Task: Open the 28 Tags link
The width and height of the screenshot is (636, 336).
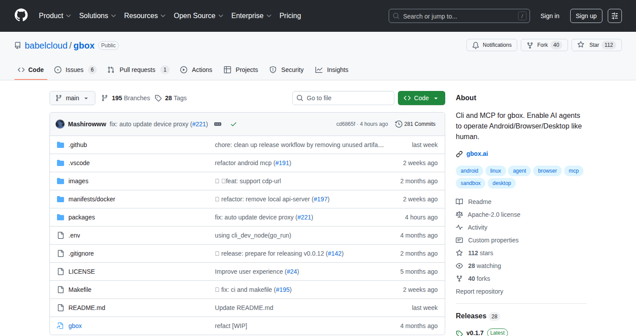Action: (170, 98)
